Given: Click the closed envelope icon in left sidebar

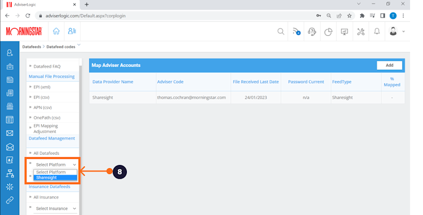Looking at the screenshot, I should pos(10,133).
